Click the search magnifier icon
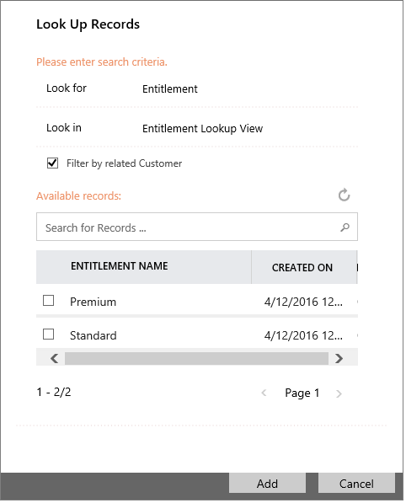Screen dimensions: 406x503 coord(345,227)
